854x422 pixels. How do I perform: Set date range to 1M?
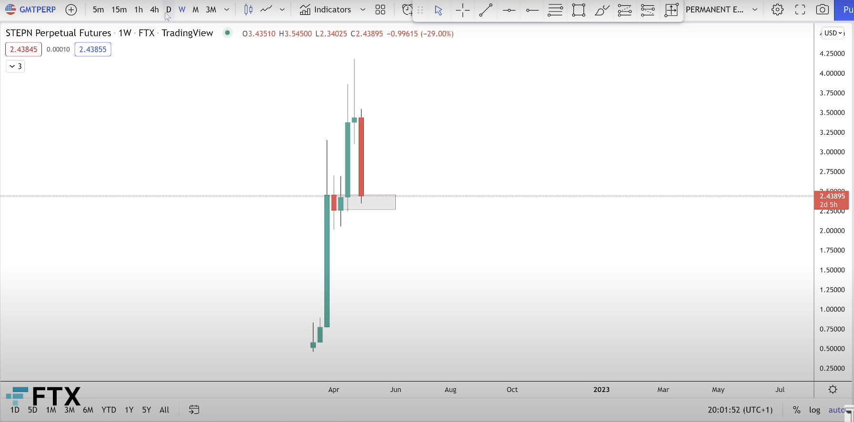(x=51, y=410)
